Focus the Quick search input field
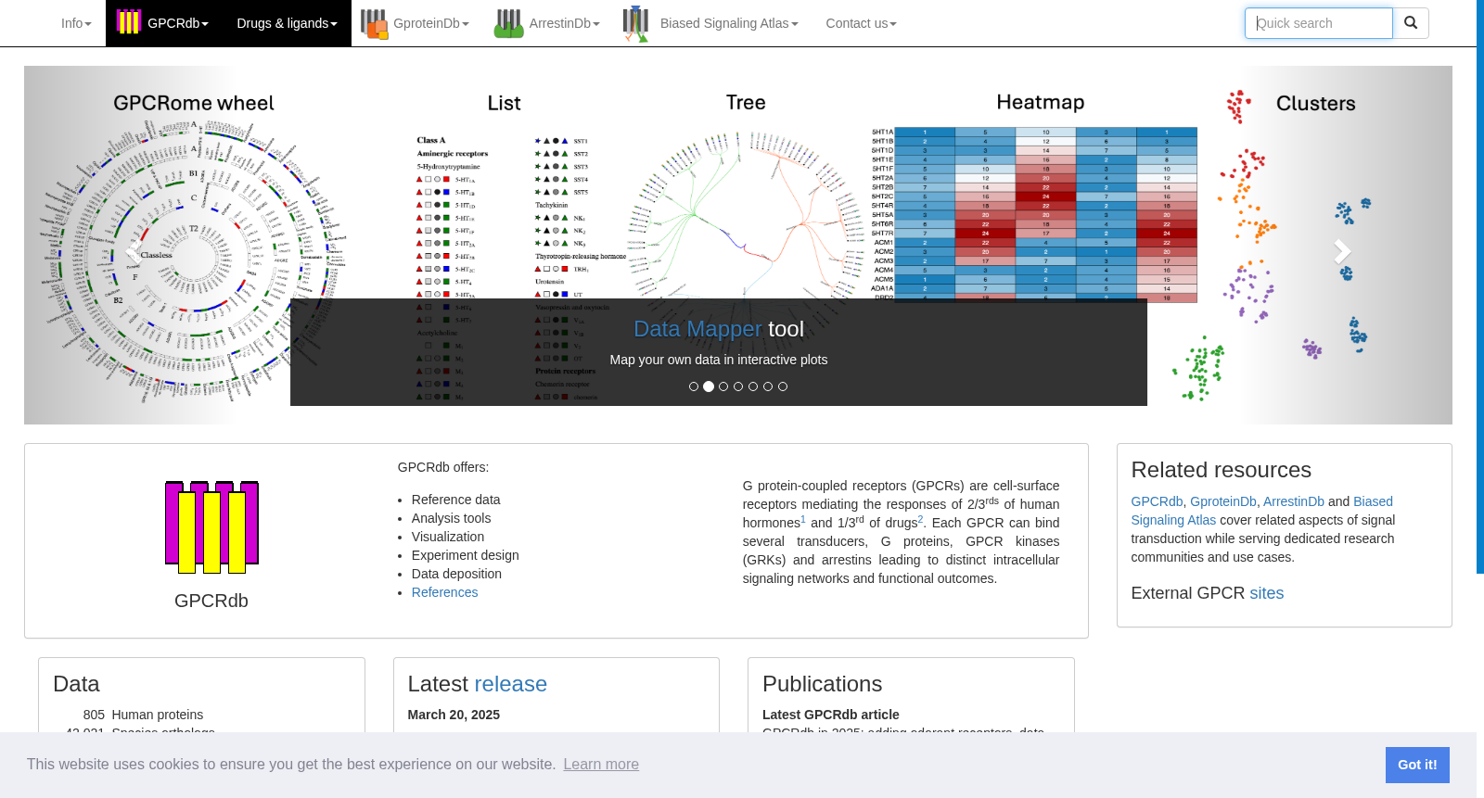Image resolution: width=1484 pixels, height=798 pixels. pyautogui.click(x=1318, y=23)
